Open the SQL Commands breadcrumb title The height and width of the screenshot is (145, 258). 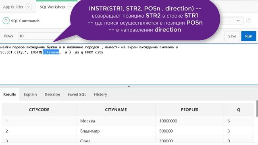pyautogui.click(x=25, y=21)
